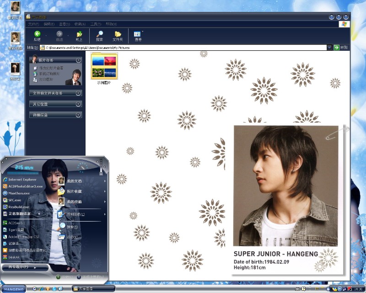The width and height of the screenshot is (366, 293).
Task: Click the HANGENG start button
Action: point(14,289)
